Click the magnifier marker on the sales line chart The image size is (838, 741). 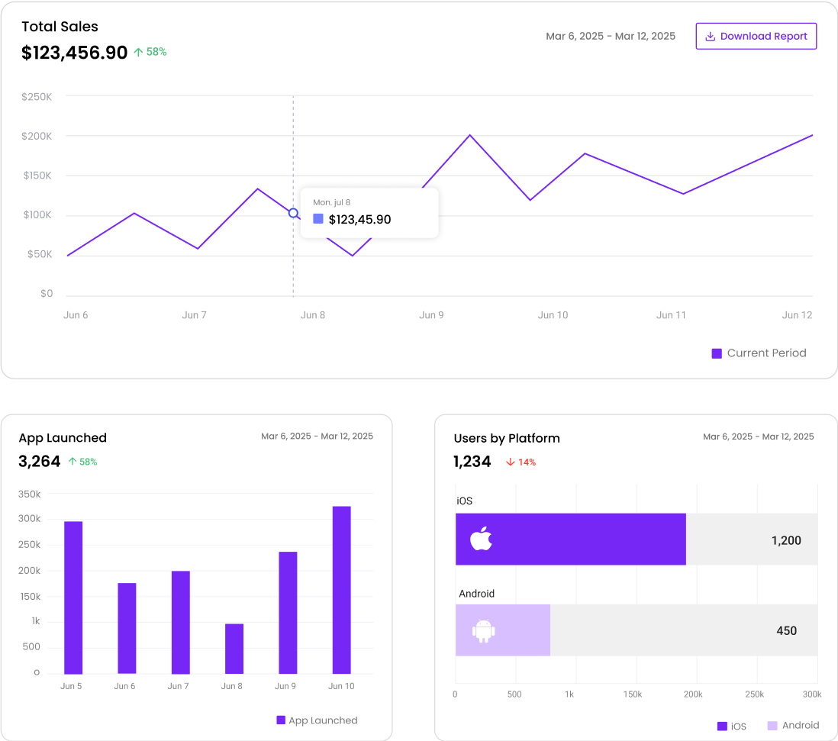(294, 214)
